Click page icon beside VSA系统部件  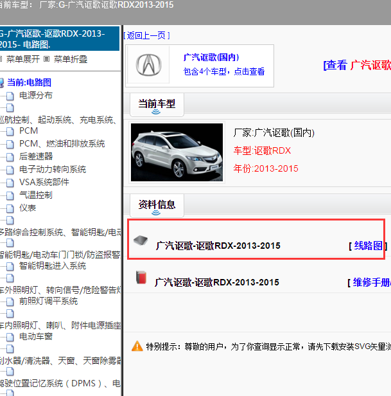tap(10, 183)
